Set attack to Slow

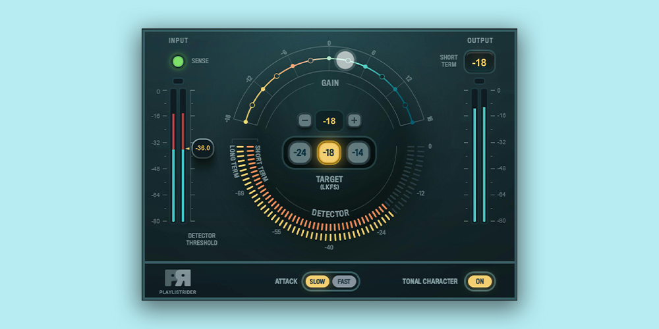click(x=317, y=282)
